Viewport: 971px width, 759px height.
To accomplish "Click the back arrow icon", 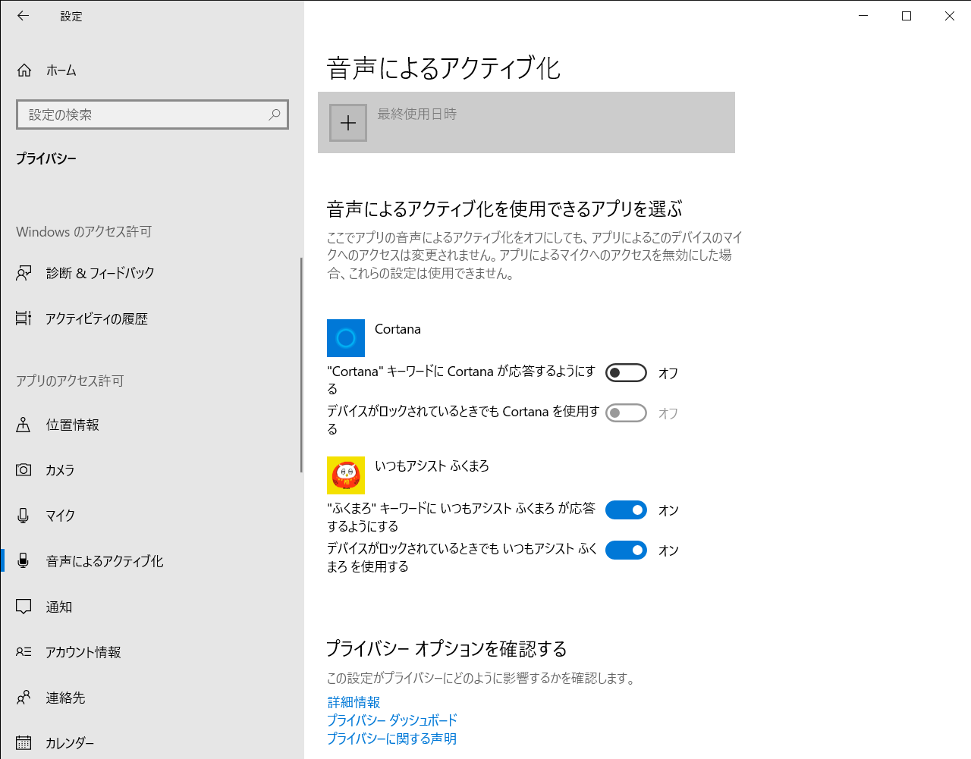I will [x=24, y=16].
